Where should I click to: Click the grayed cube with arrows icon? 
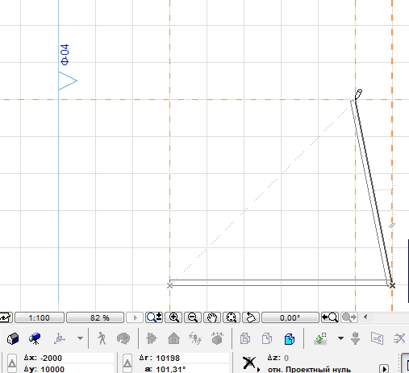point(217,338)
